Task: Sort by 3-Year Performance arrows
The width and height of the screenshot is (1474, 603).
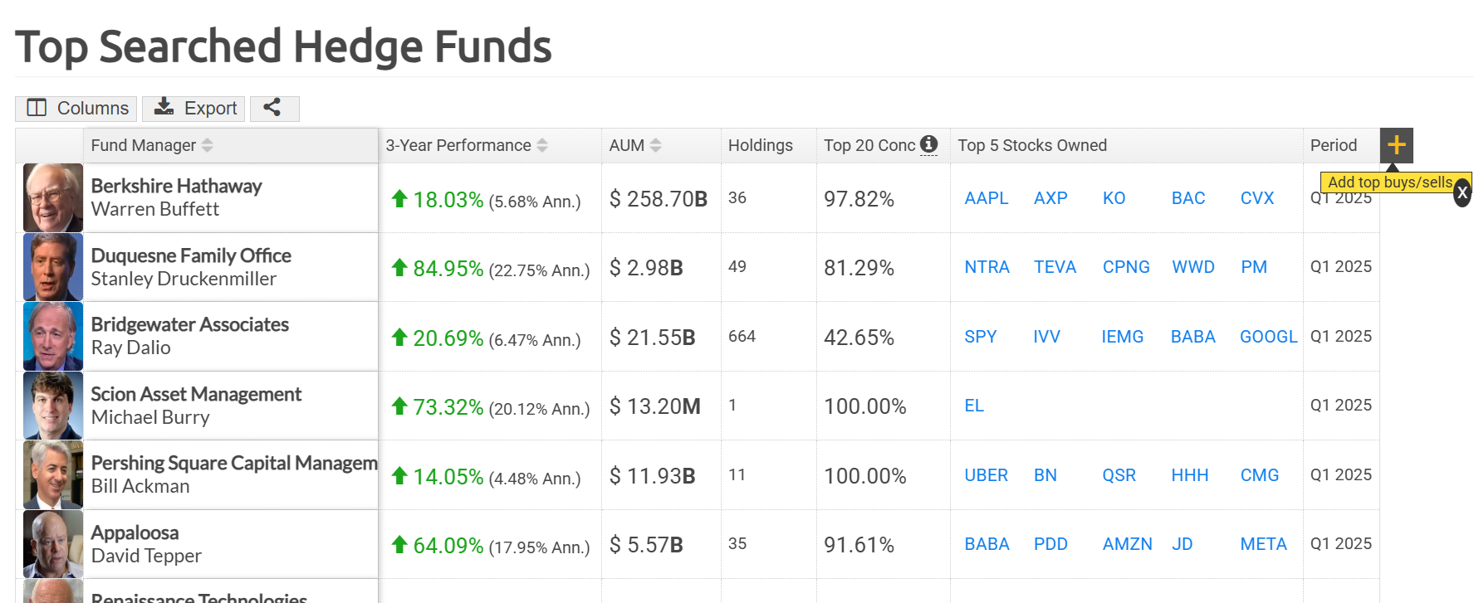Action: (542, 145)
